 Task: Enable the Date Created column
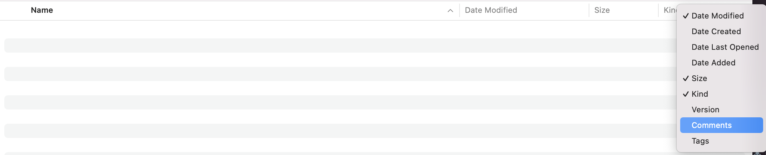tap(716, 31)
